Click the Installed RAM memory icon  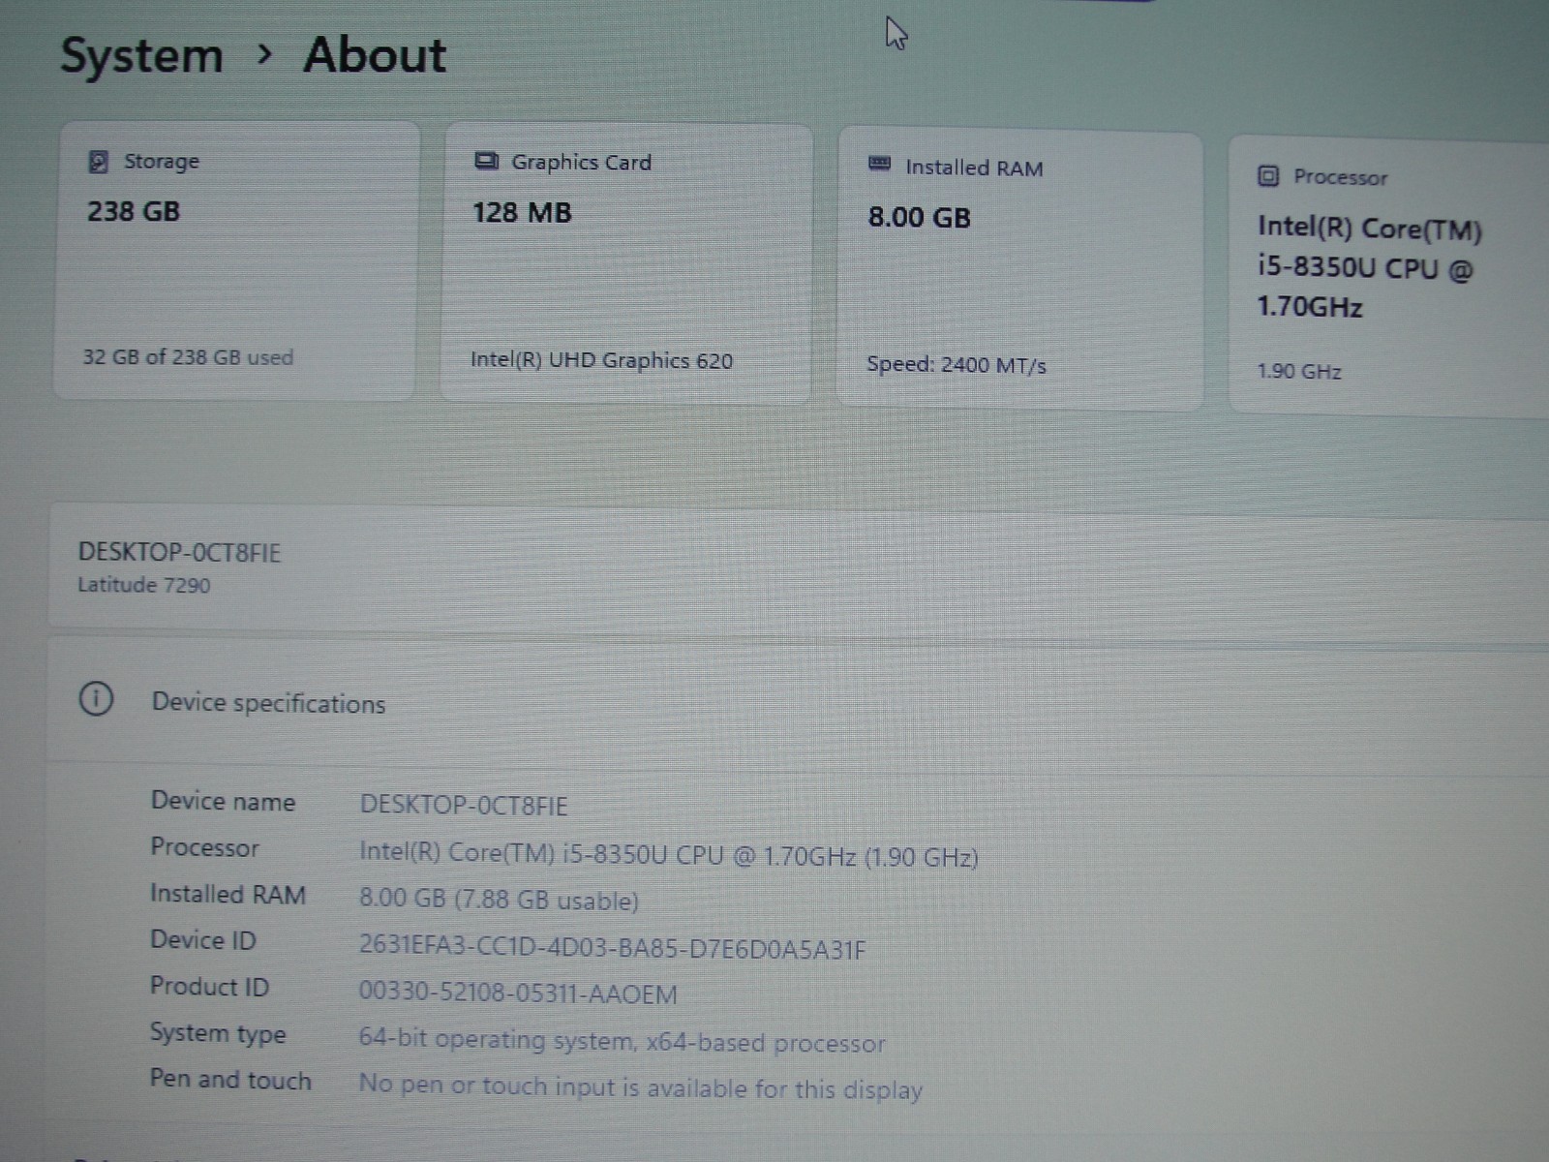point(879,164)
